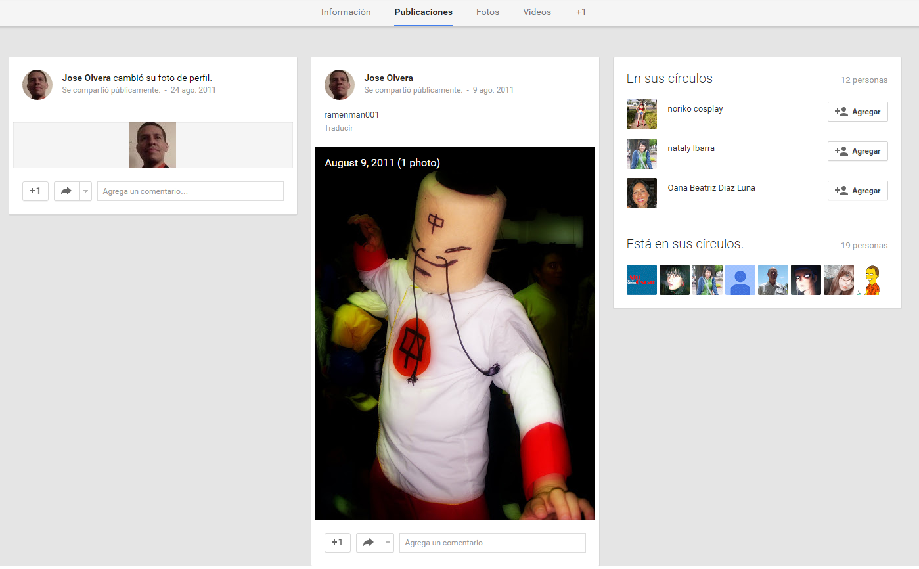Viewport: 919px width, 569px height.
Task: Expand share options dropdown on ramenman001 post
Action: tap(388, 543)
